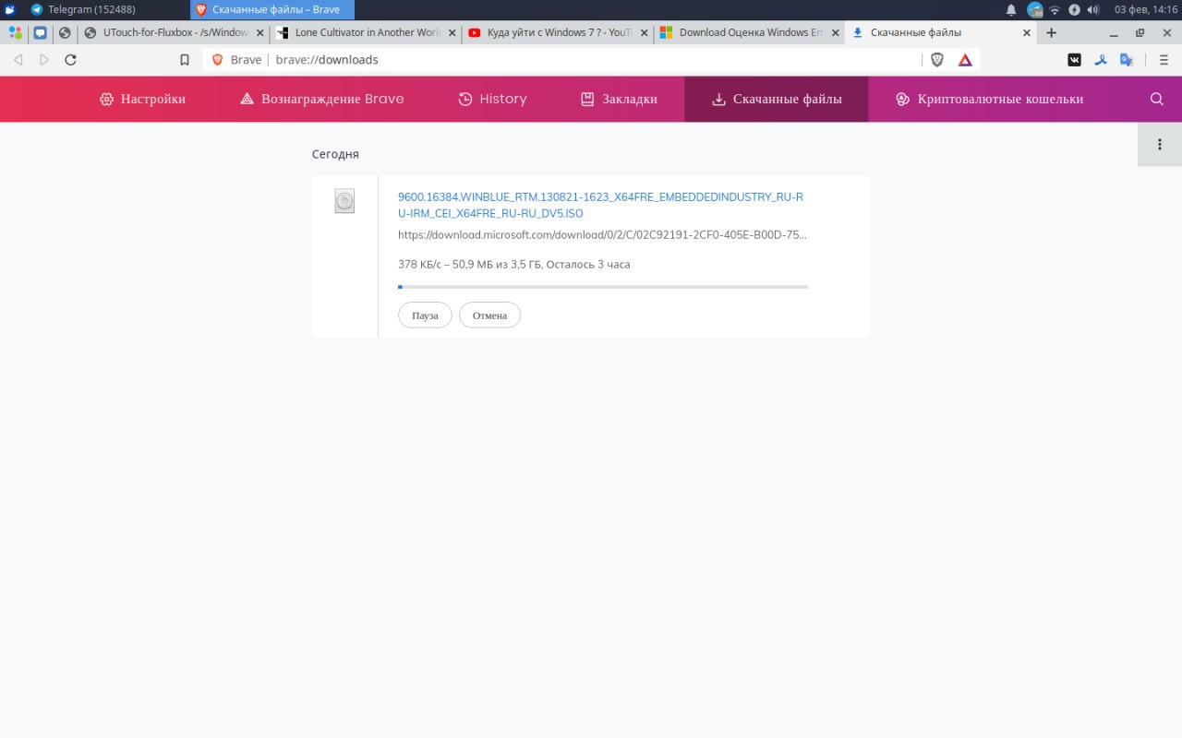Click the ISO disc file icon

pos(344,201)
